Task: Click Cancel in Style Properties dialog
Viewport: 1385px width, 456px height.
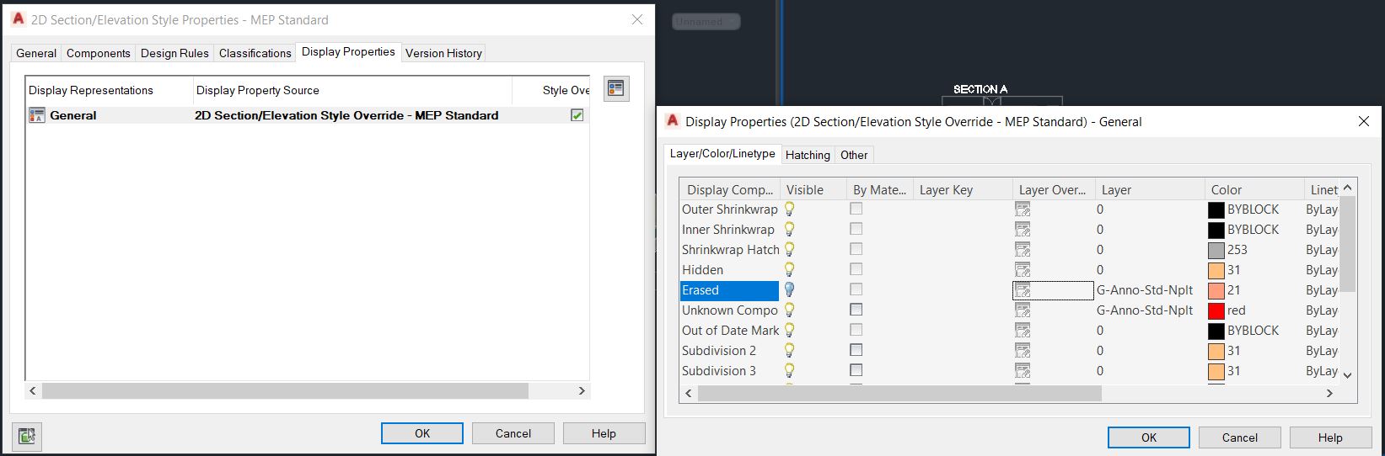Action: coord(513,433)
